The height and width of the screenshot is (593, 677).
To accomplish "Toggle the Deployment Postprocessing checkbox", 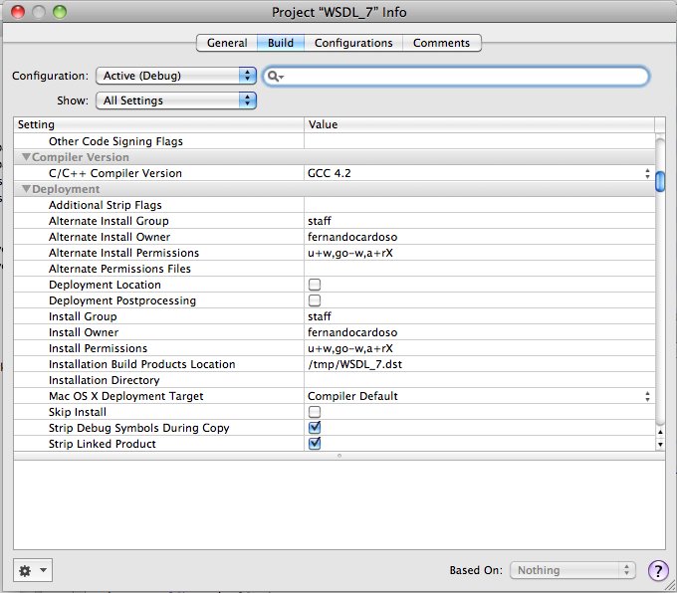I will tap(315, 300).
